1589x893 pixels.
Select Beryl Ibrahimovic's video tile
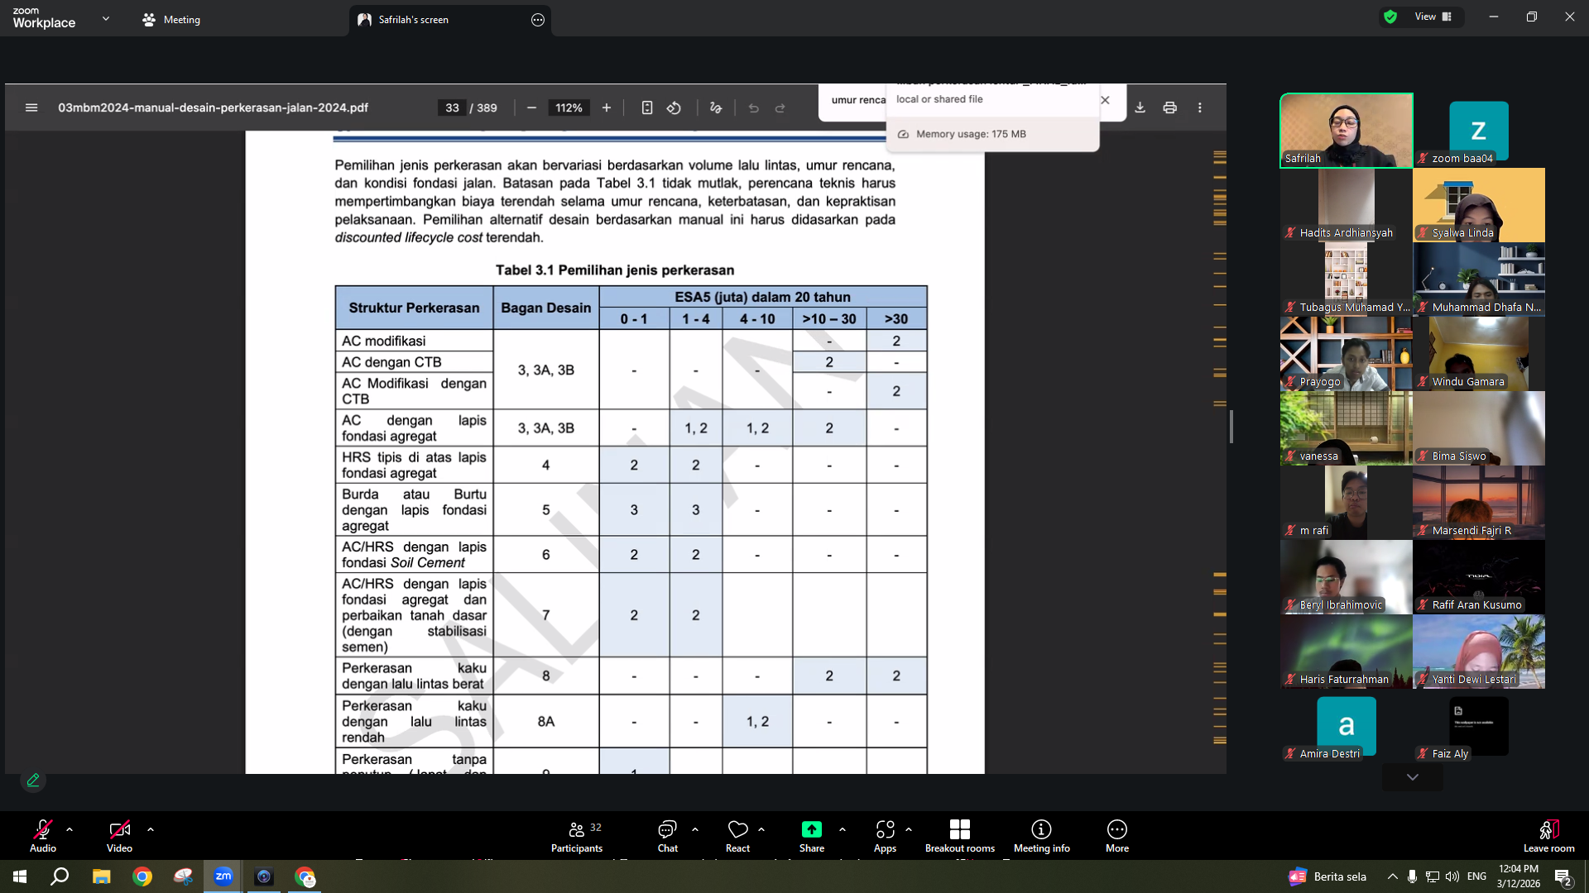click(1347, 577)
